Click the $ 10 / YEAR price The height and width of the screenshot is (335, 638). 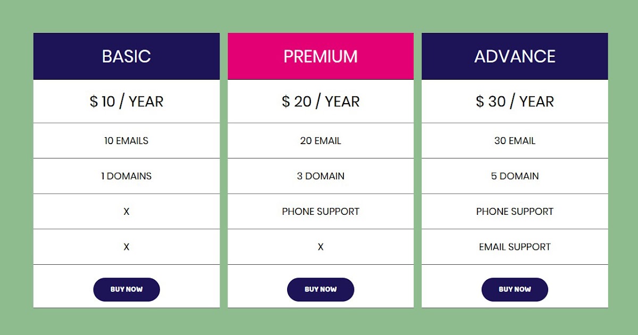point(127,102)
